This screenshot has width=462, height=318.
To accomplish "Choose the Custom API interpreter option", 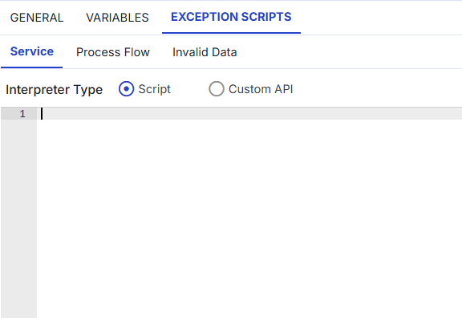I will coord(217,89).
